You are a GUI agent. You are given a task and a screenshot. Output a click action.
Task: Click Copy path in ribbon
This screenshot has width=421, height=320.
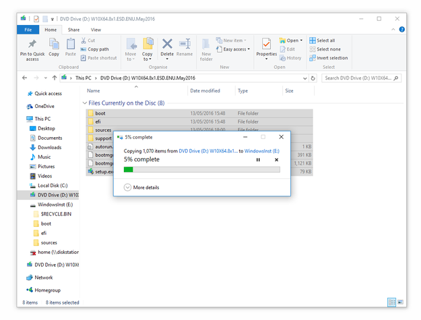coord(95,49)
